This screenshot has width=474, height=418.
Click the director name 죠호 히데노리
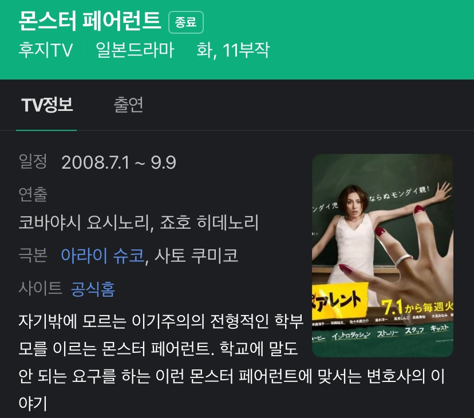tap(209, 222)
